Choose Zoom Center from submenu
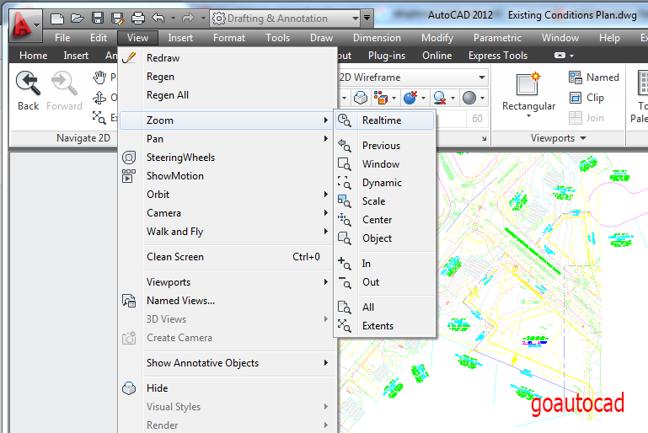Image resolution: width=648 pixels, height=433 pixels. pos(385,220)
